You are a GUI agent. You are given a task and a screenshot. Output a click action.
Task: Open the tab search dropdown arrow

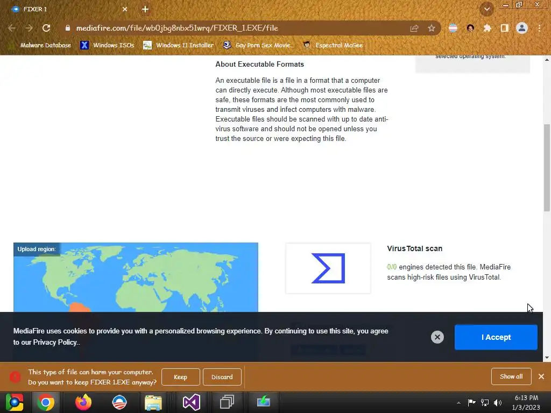487,9
